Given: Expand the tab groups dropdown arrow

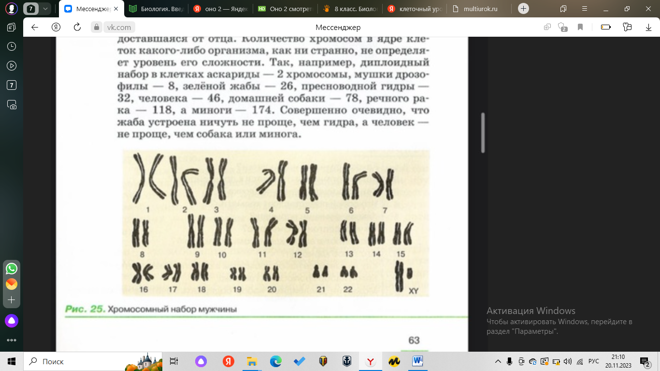Looking at the screenshot, I should click(x=45, y=9).
